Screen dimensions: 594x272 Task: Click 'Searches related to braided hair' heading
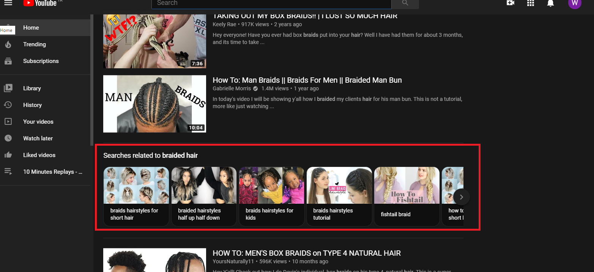pyautogui.click(x=150, y=156)
